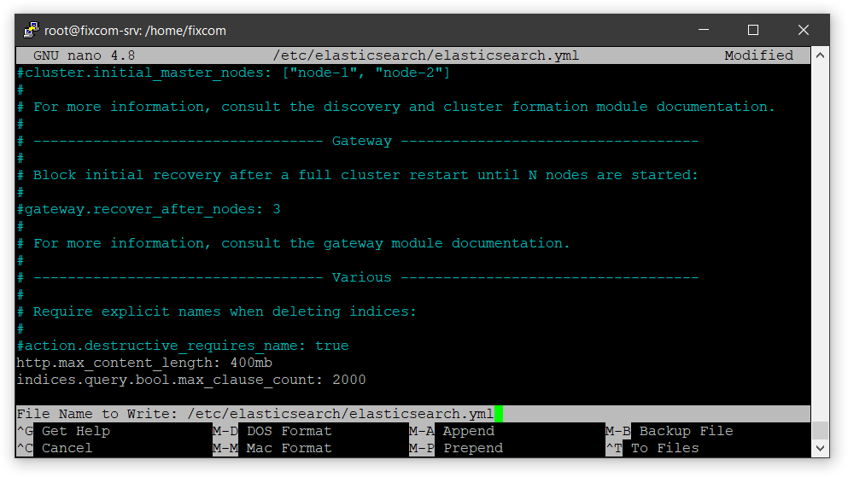This screenshot has width=848, height=477.
Task: Click the '#gateway.recover_after_nodes: 3' line
Action: tap(149, 209)
